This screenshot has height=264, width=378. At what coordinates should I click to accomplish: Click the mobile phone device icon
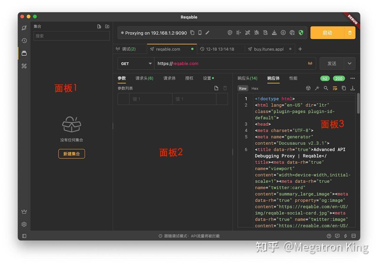tap(200, 33)
